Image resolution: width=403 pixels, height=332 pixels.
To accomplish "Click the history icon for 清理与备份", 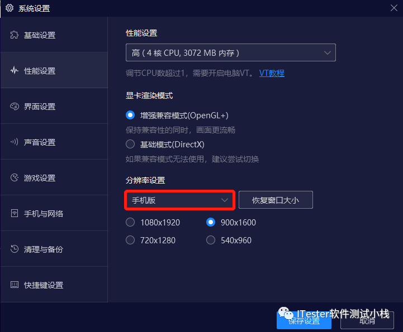I will [x=15, y=249].
